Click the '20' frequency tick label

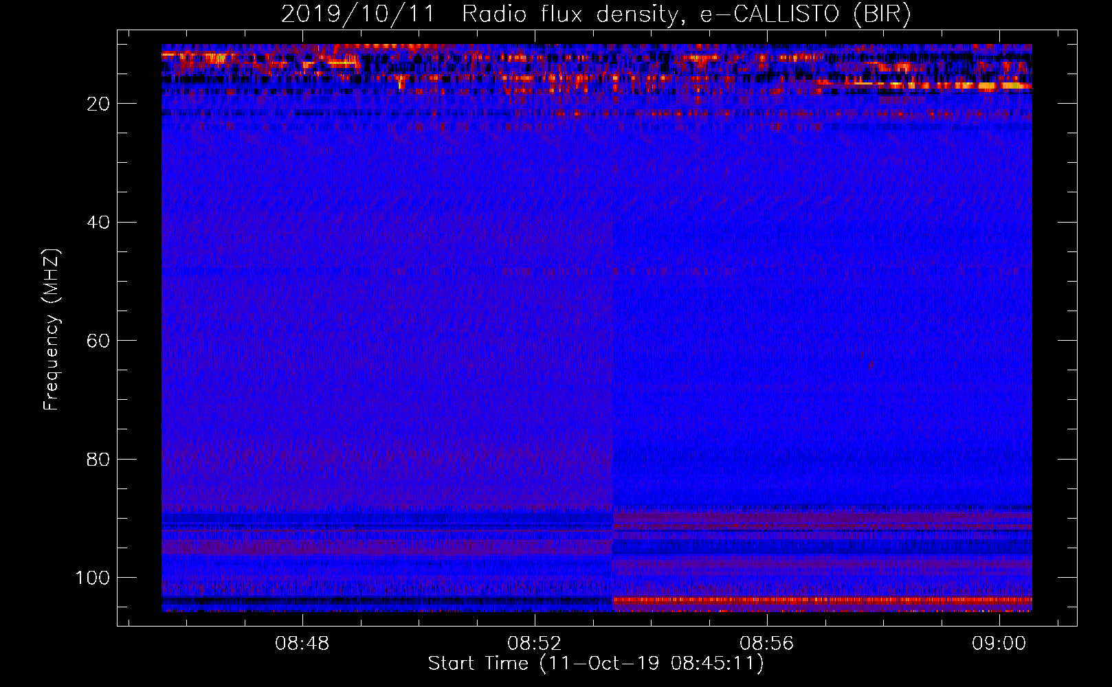click(99, 104)
